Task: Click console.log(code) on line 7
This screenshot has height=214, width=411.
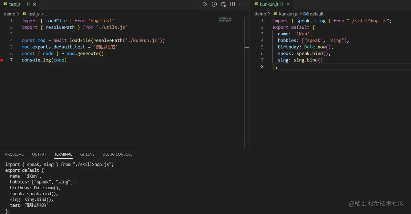Action: (x=44, y=60)
